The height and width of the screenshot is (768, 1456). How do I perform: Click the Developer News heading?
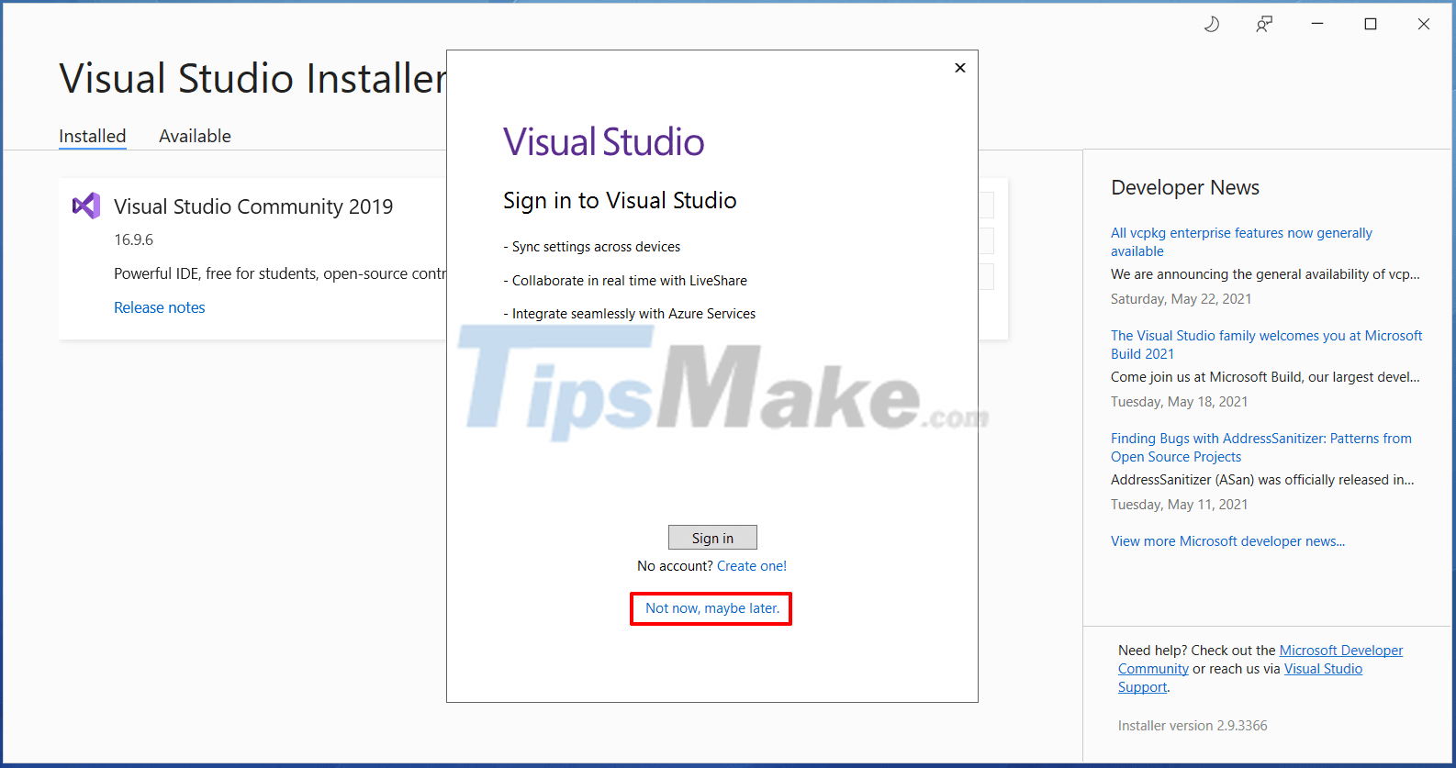point(1185,187)
